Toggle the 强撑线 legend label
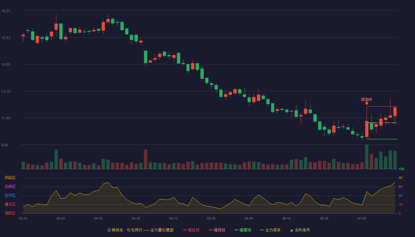The width and height of the screenshot is (415, 237). pyautogui.click(x=245, y=230)
